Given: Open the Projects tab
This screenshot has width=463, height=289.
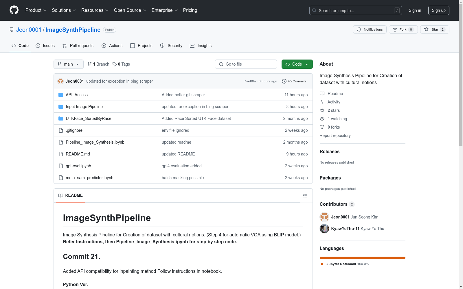Looking at the screenshot, I should click(x=141, y=46).
